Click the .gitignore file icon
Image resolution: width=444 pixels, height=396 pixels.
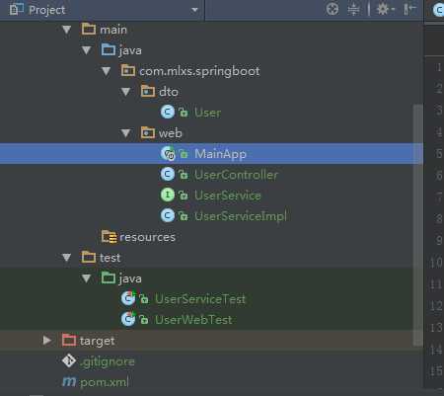tap(69, 361)
